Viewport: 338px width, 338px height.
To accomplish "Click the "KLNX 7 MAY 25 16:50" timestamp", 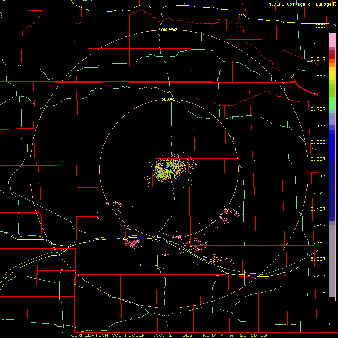I will [x=235, y=335].
